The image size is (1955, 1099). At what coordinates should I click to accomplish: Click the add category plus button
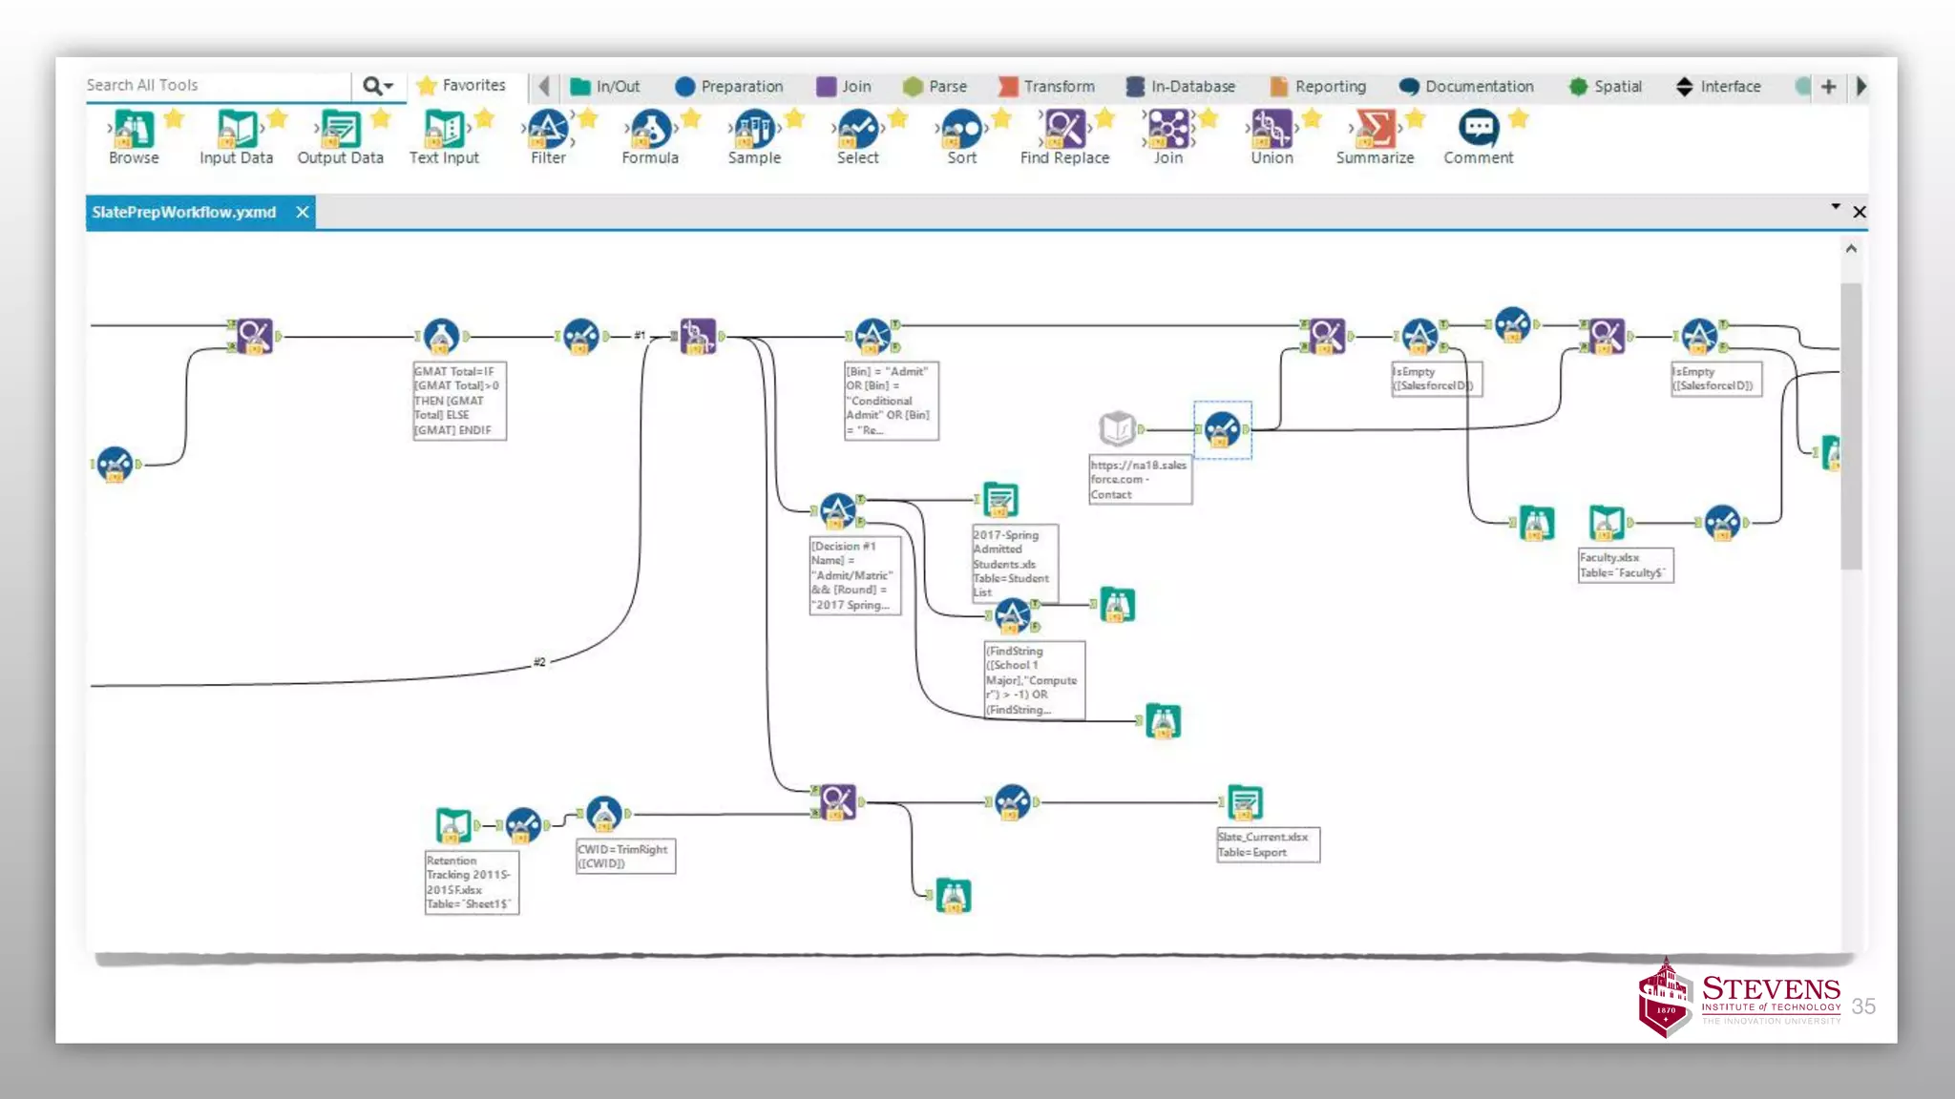(1828, 87)
